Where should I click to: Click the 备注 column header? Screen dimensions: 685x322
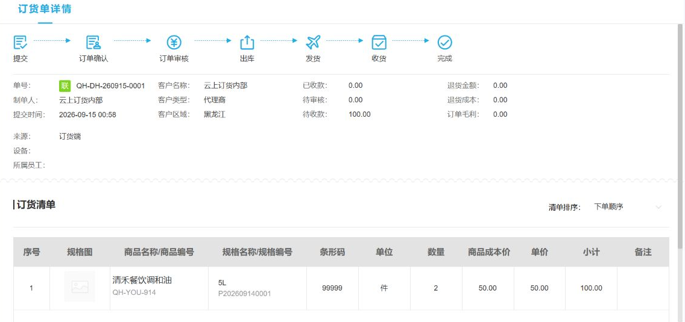tap(643, 252)
